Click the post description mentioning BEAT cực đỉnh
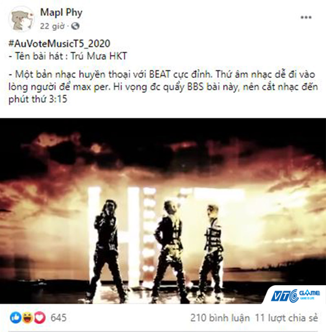This screenshot has width=326, height=332. [163, 87]
